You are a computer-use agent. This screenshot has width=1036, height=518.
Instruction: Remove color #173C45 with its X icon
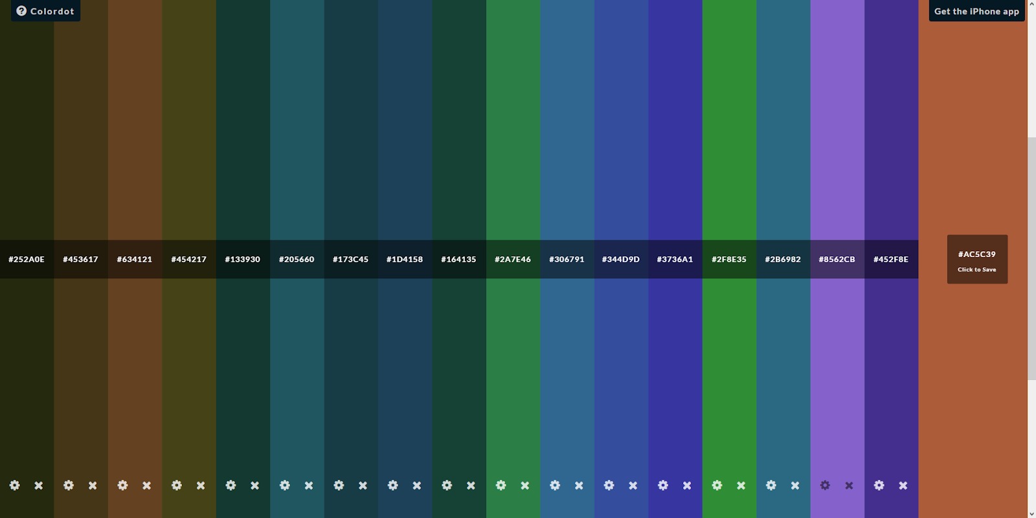pyautogui.click(x=363, y=485)
